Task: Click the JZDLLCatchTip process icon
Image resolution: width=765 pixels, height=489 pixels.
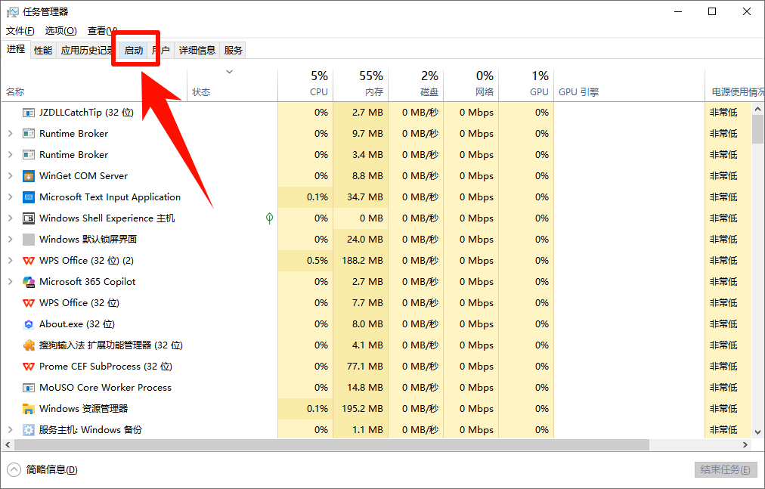Action: pyautogui.click(x=29, y=113)
